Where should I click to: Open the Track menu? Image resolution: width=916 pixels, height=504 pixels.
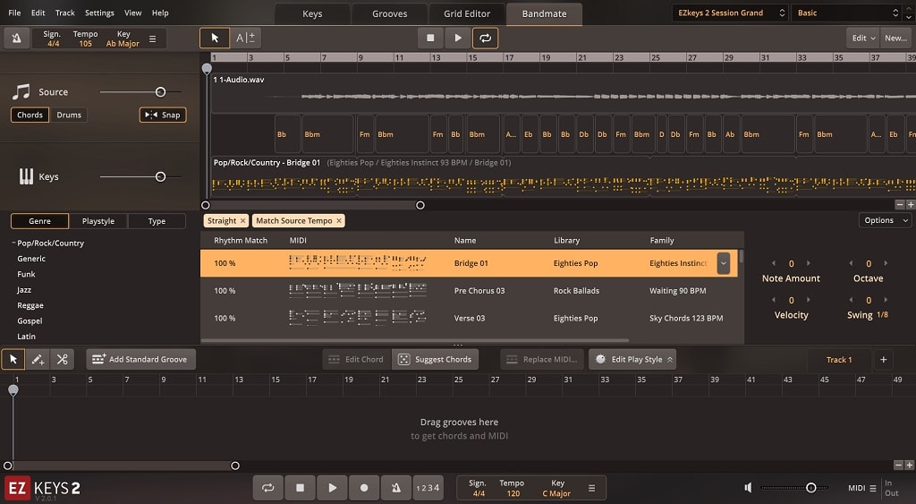(x=64, y=13)
